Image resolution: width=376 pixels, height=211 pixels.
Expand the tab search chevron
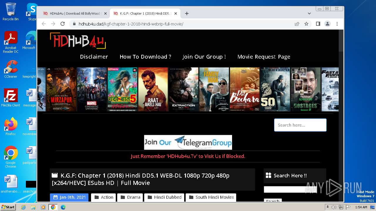[x=309, y=13]
